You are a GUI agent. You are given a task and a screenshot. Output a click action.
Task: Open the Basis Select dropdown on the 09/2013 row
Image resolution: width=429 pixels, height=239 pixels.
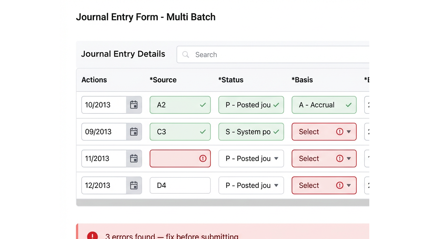(349, 132)
